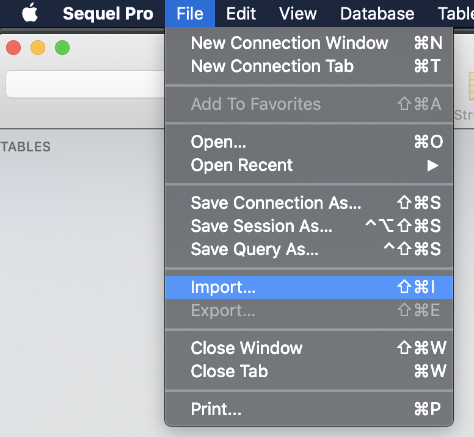Select Print... in the File menu
The height and width of the screenshot is (437, 474).
(309, 409)
